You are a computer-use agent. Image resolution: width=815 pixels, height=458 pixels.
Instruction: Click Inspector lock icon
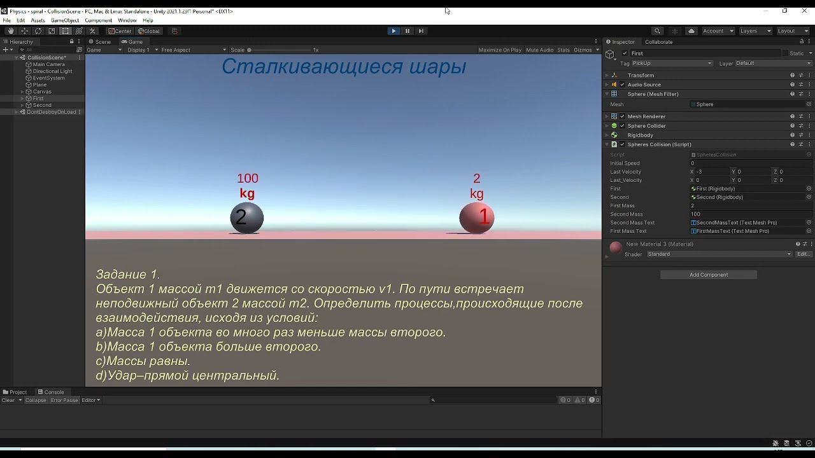pyautogui.click(x=802, y=42)
